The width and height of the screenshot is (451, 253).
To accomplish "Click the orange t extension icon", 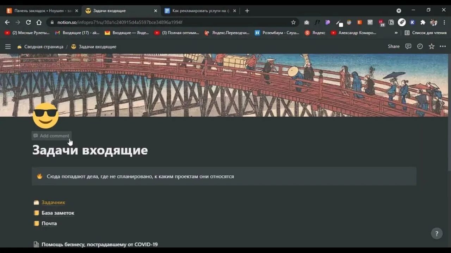I will pyautogui.click(x=359, y=22).
